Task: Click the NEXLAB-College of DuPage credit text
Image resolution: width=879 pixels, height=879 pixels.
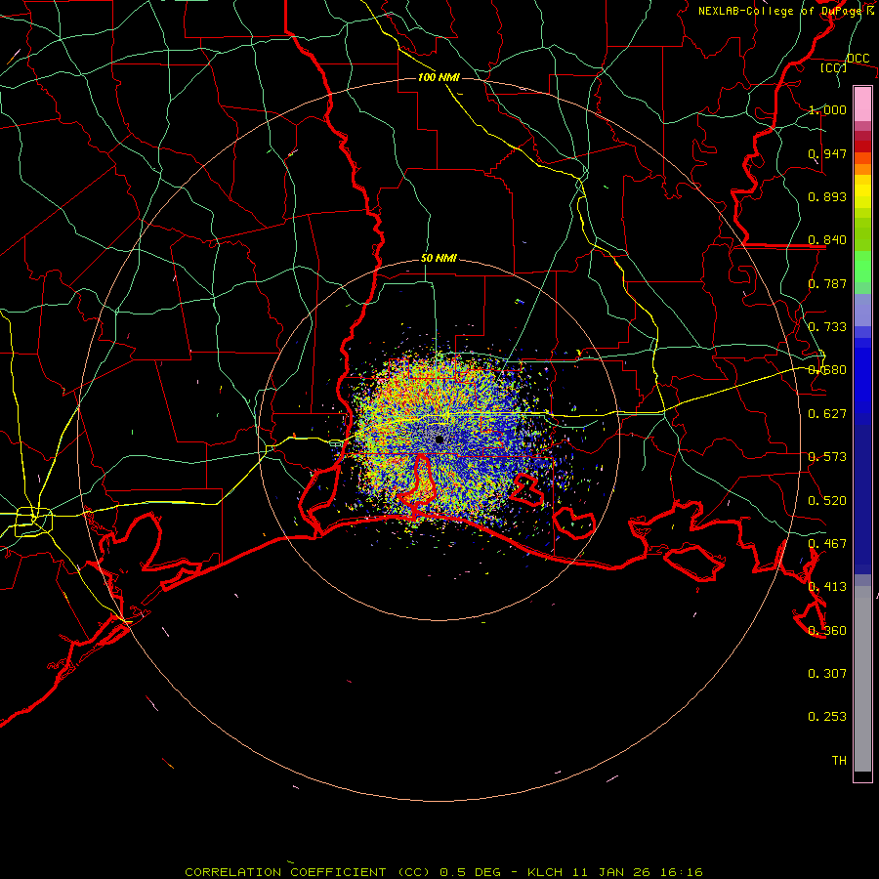Action: (779, 11)
